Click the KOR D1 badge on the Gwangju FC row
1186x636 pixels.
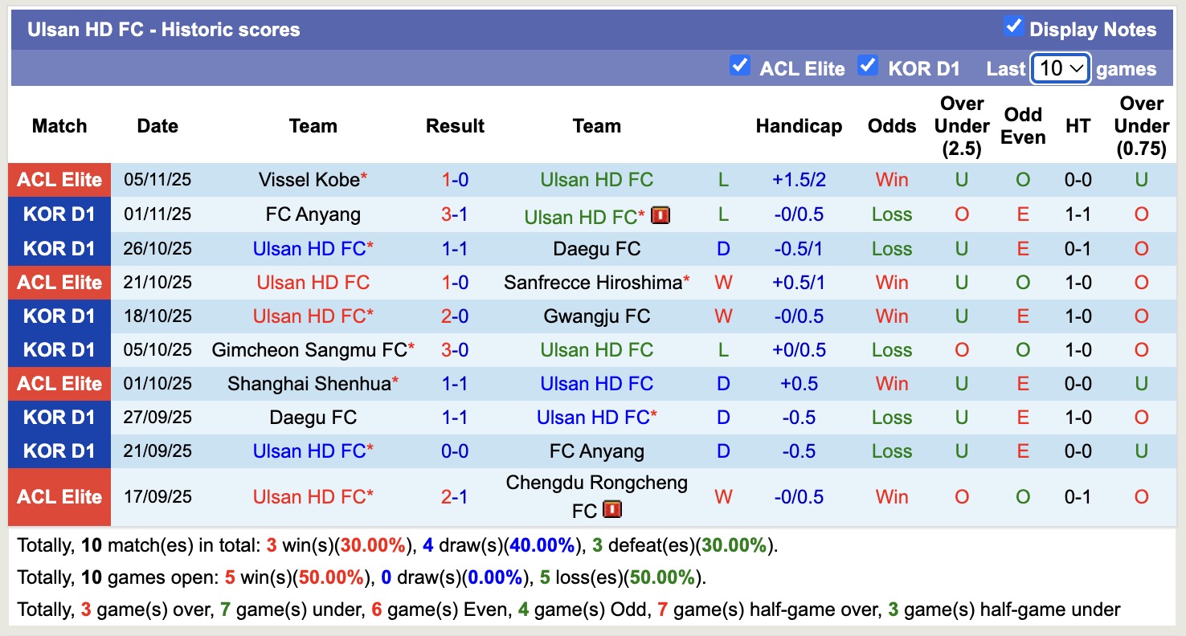59,316
